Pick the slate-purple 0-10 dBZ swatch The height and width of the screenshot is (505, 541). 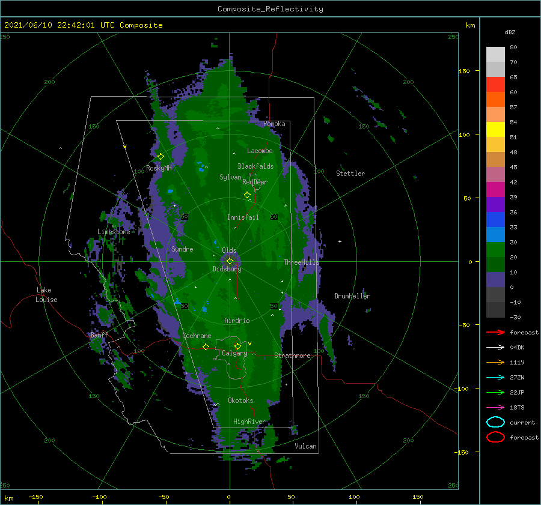[x=495, y=279]
